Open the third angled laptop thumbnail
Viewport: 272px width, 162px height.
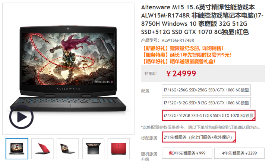[x=68, y=149]
